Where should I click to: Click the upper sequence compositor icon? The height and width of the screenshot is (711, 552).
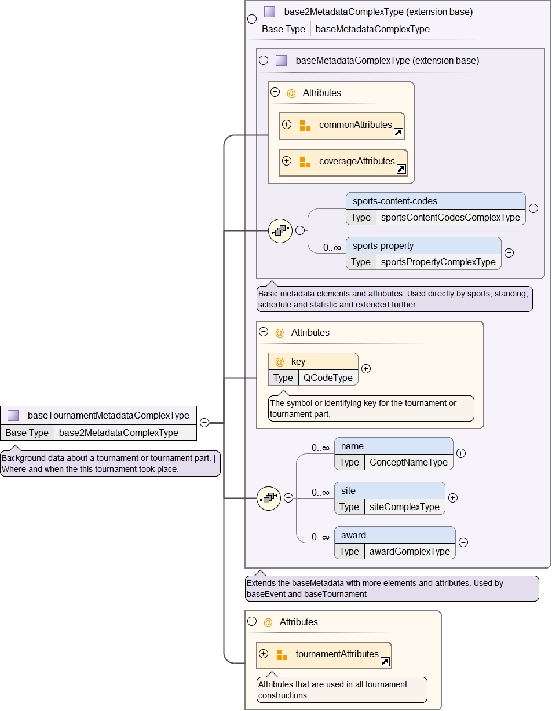pyautogui.click(x=280, y=230)
